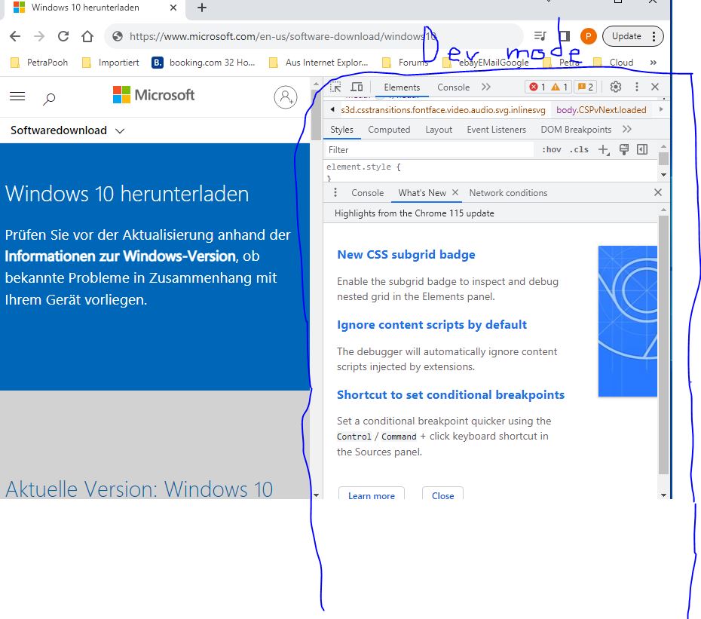Open drawer three-dot menu

(335, 193)
